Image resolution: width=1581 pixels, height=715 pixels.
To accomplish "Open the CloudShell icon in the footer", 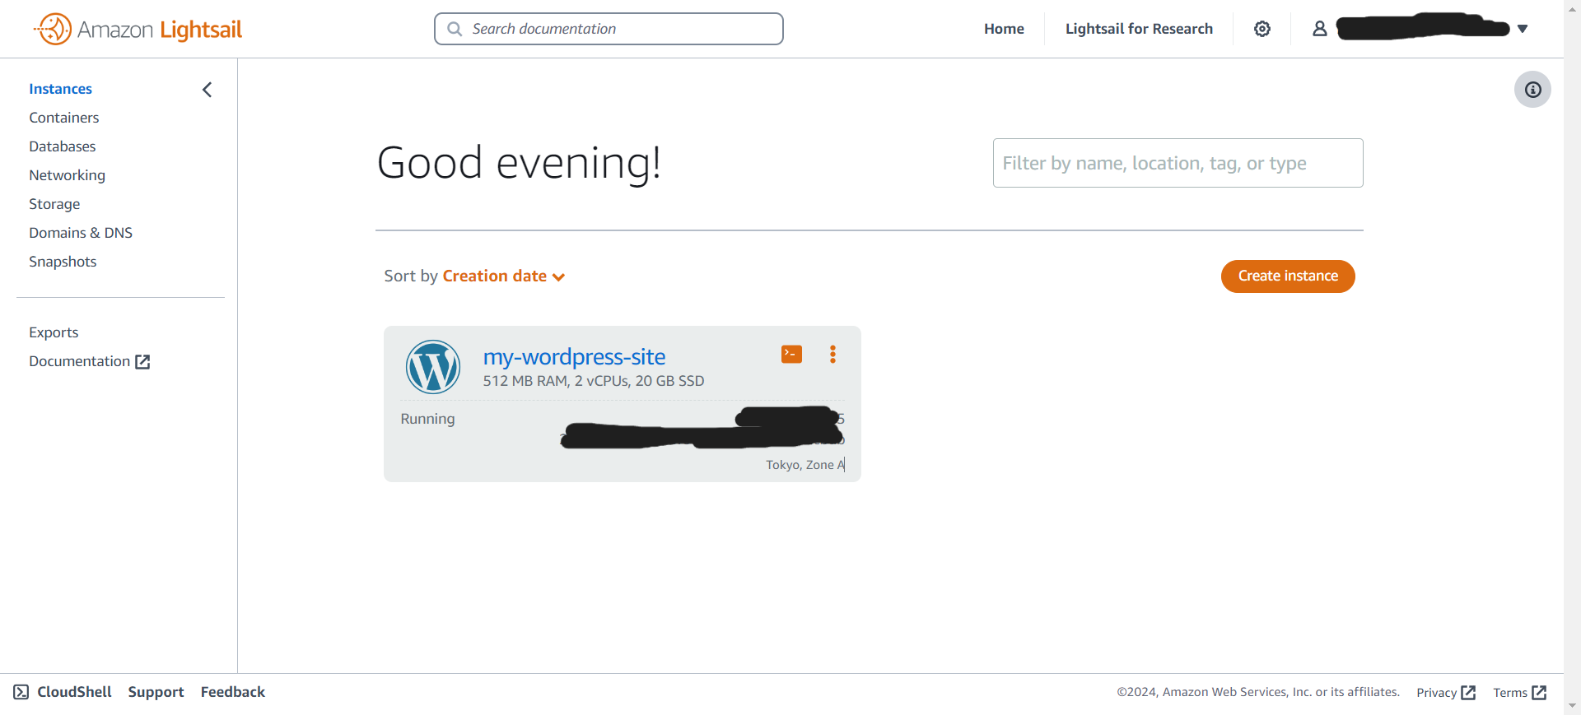I will (x=21, y=692).
